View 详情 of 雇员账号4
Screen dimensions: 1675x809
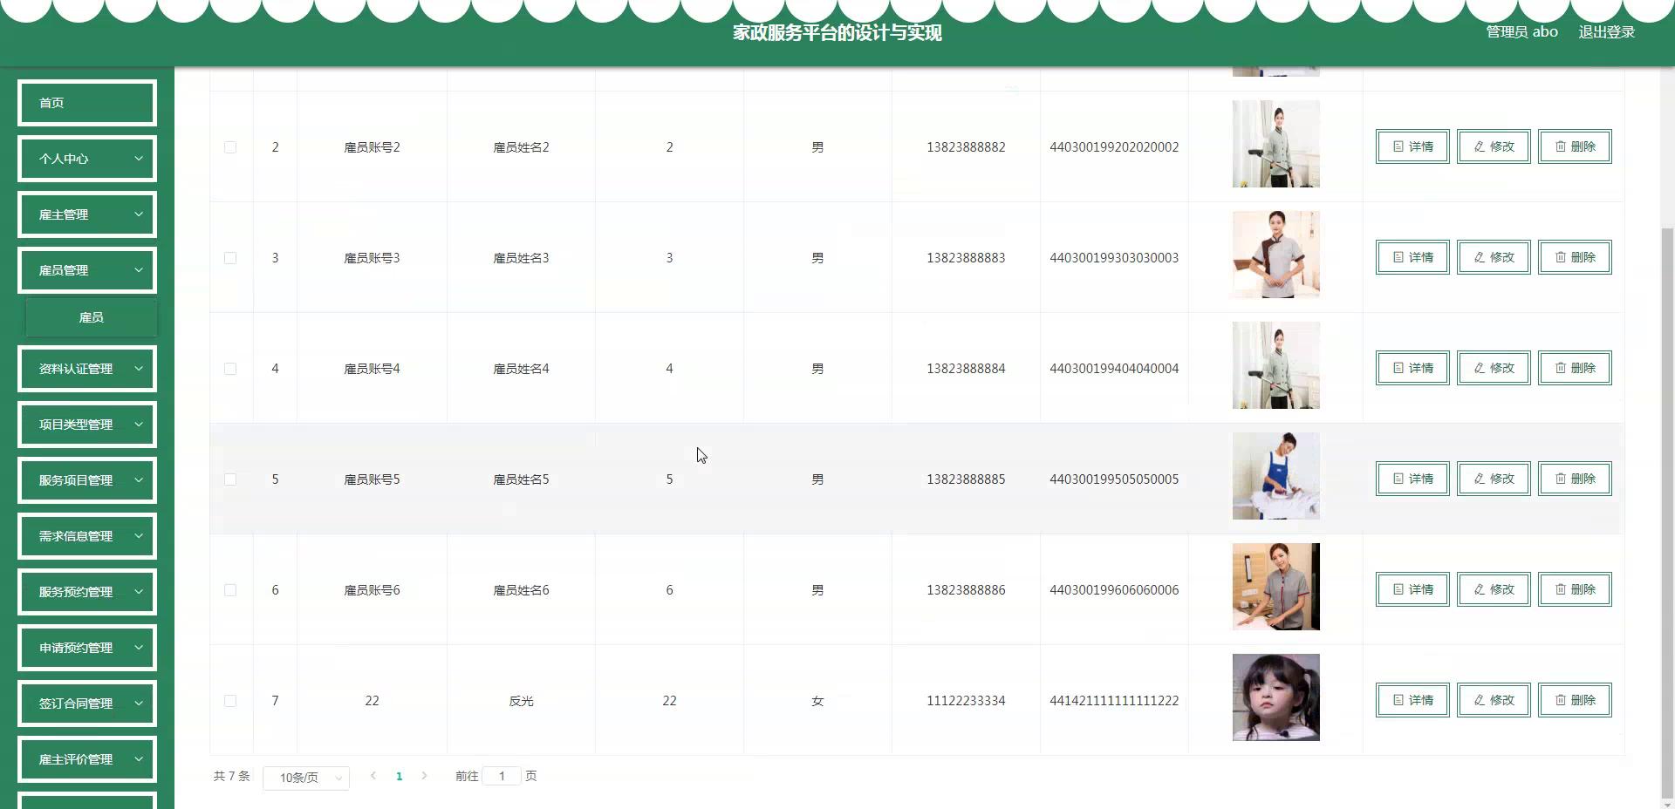click(x=1412, y=368)
